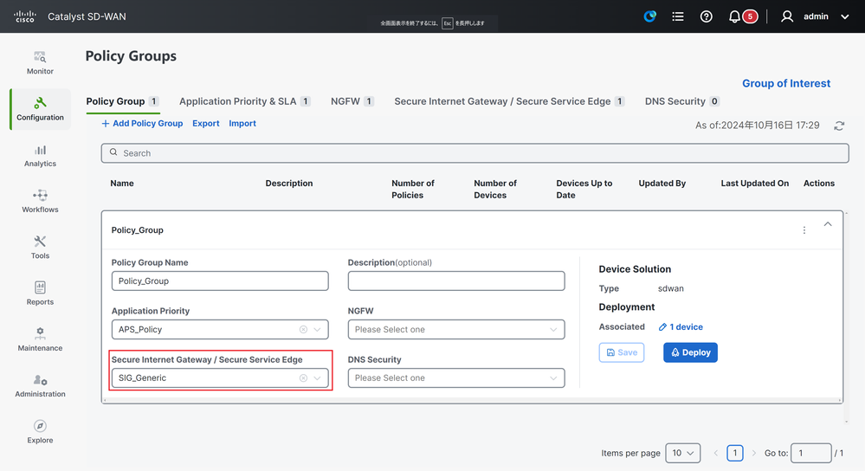Clear the SIG_Generic selection

303,377
